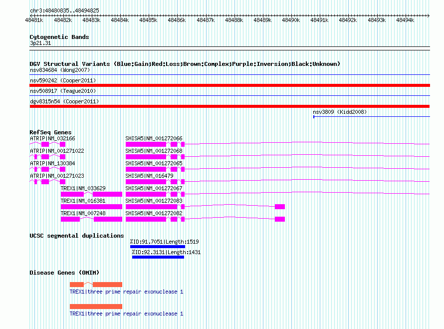The height and width of the screenshot is (329, 444).
Task: Open the SHISA5|NM_001272068 transcript label
Action: pyautogui.click(x=154, y=151)
